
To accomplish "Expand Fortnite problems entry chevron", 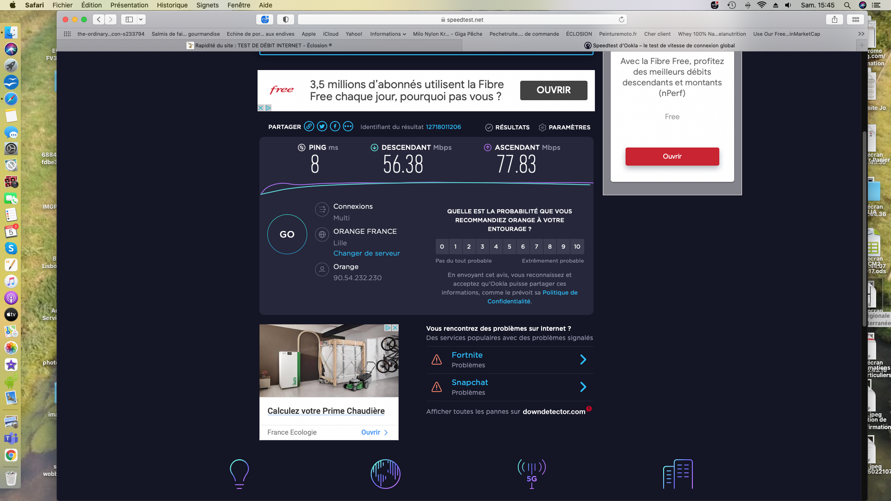I will coord(583,360).
